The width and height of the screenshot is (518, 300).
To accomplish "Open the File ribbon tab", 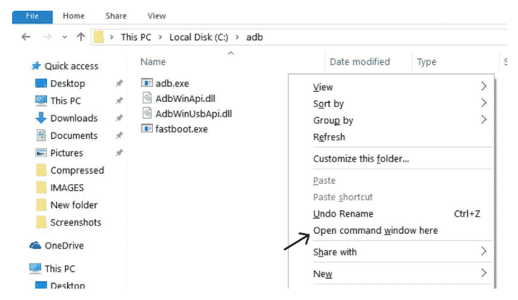I will click(x=31, y=15).
